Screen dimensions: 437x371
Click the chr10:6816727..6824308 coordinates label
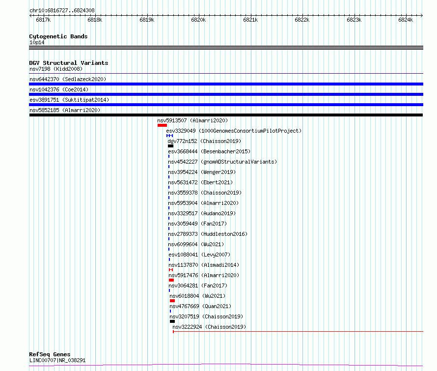click(62, 10)
